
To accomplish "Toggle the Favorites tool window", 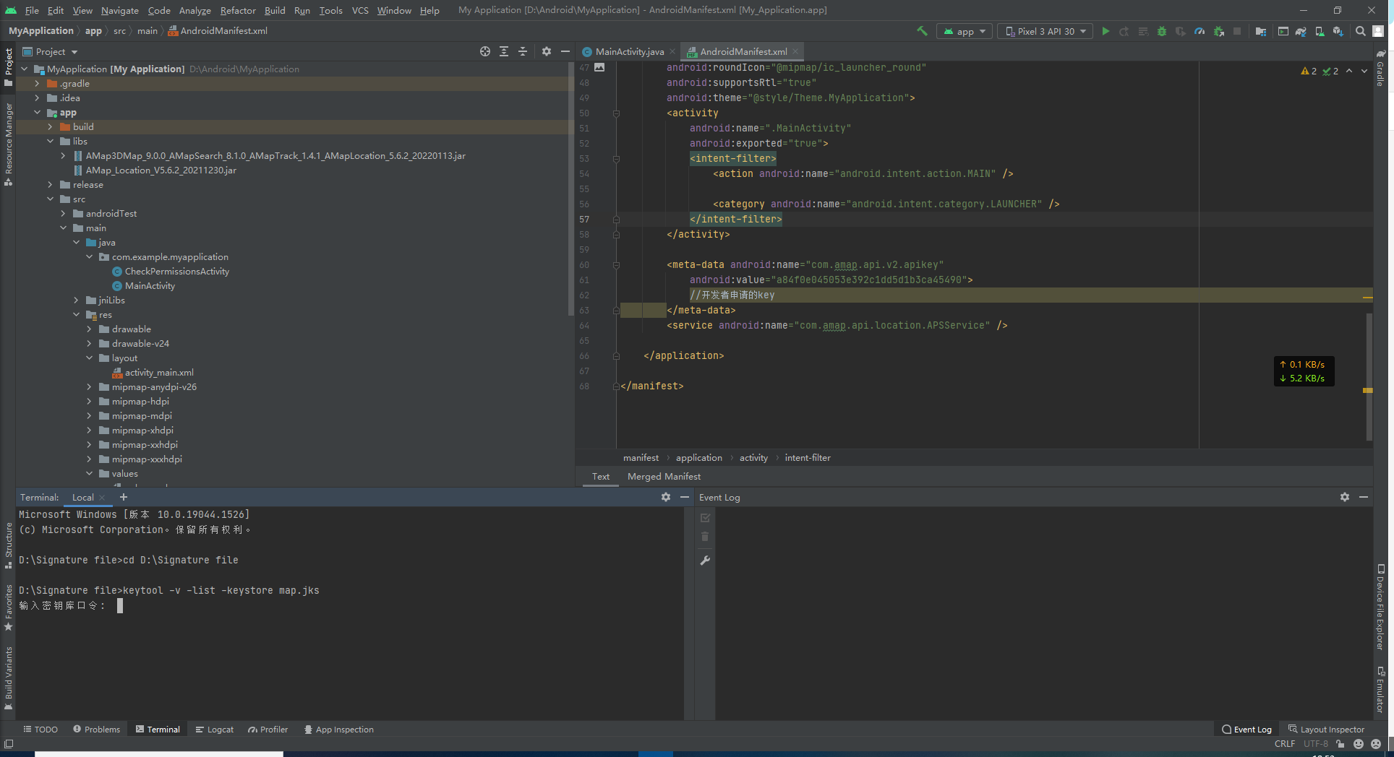I will [x=9, y=607].
